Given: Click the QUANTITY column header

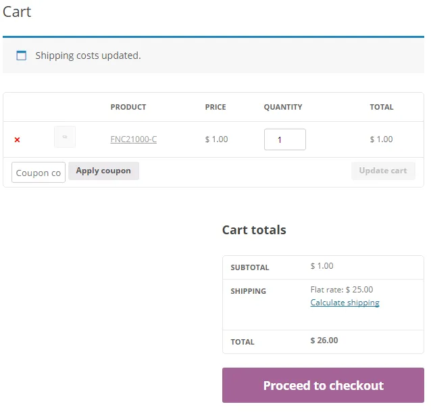Looking at the screenshot, I should tap(283, 107).
